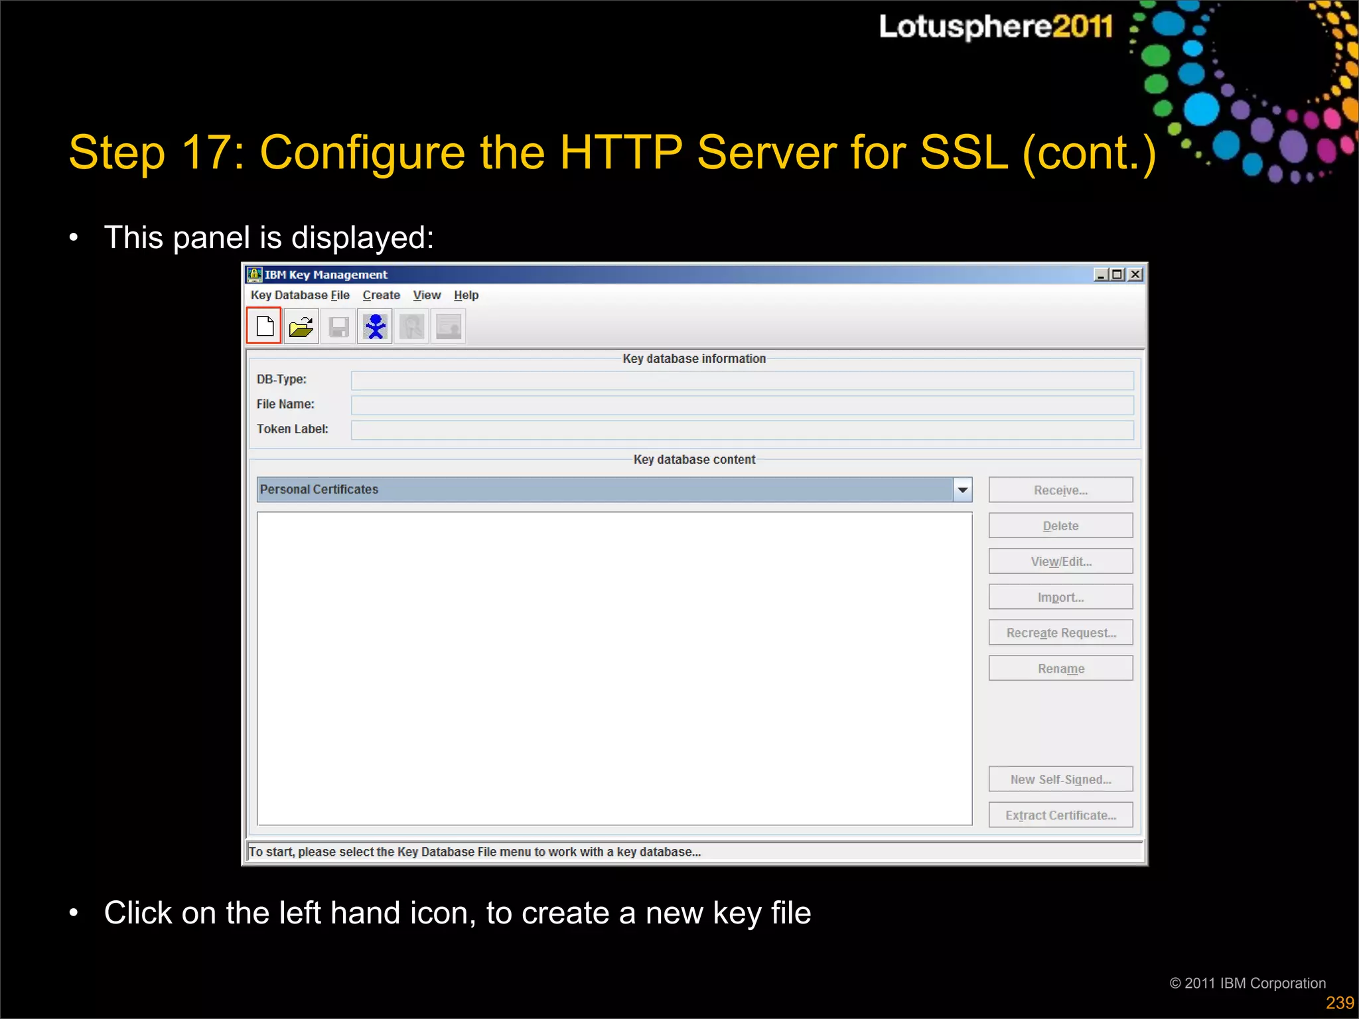Click the status bar message 'To start, please select...'
The height and width of the screenshot is (1019, 1359).
tap(474, 852)
